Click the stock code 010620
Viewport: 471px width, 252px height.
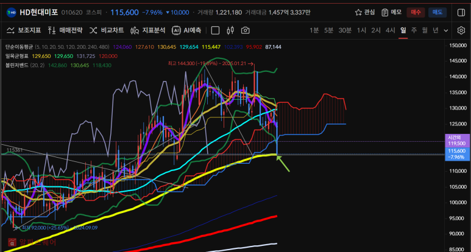pyautogui.click(x=71, y=12)
